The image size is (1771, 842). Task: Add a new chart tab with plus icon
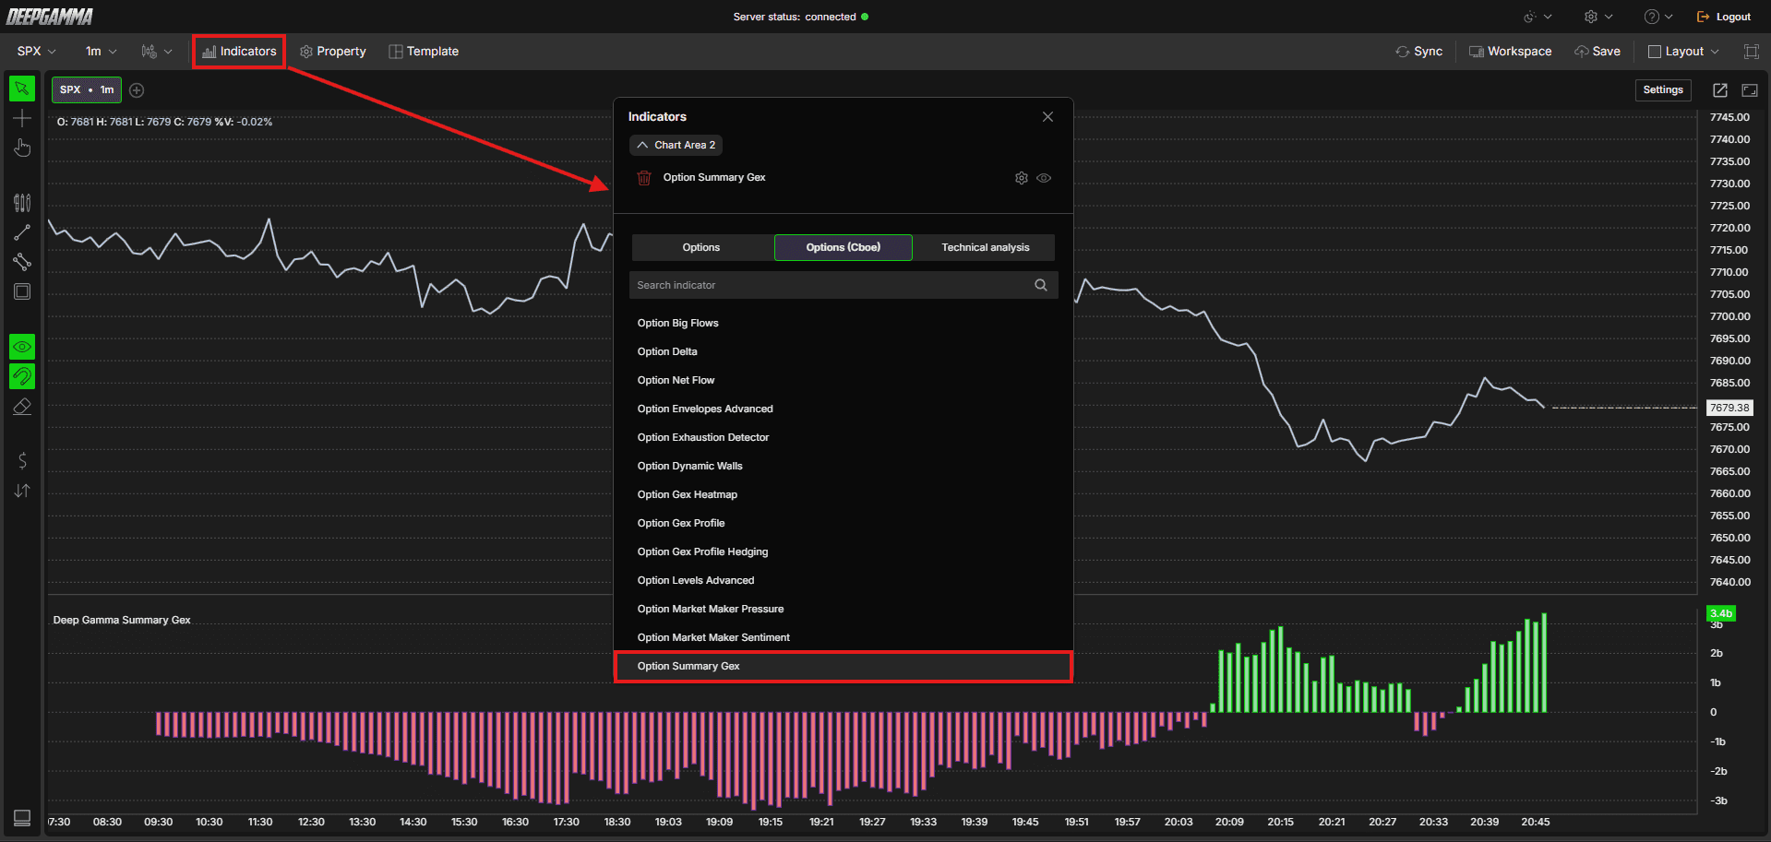pyautogui.click(x=137, y=90)
